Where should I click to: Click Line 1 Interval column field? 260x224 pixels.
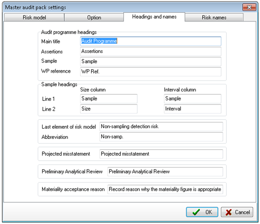192,99
